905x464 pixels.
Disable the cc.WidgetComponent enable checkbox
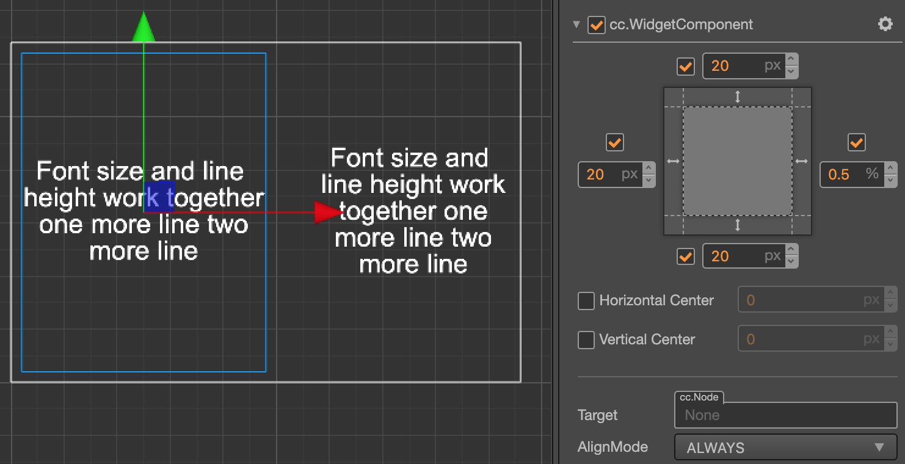[596, 25]
